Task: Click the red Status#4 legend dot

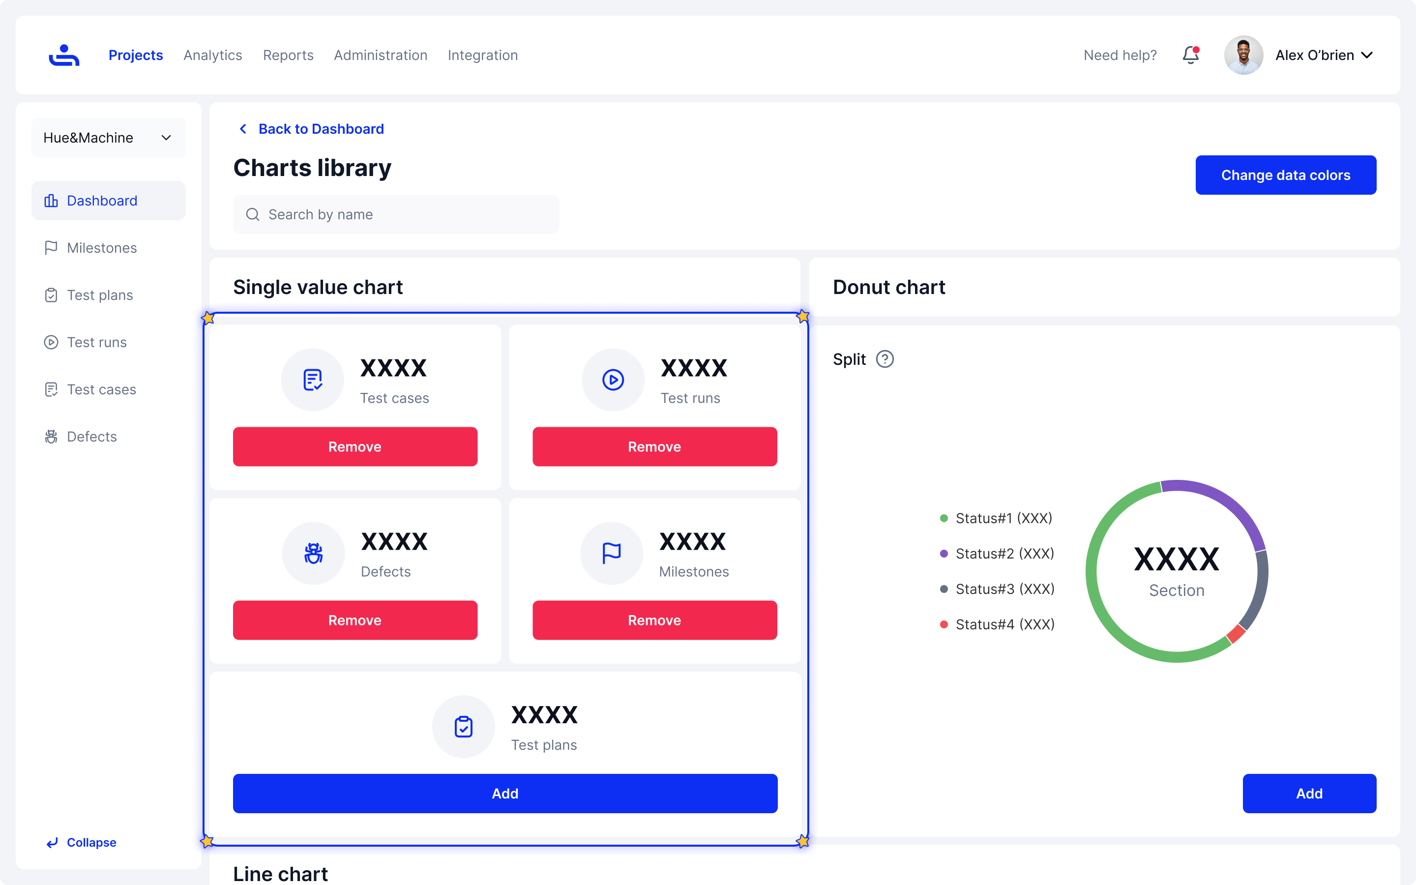Action: click(x=943, y=624)
